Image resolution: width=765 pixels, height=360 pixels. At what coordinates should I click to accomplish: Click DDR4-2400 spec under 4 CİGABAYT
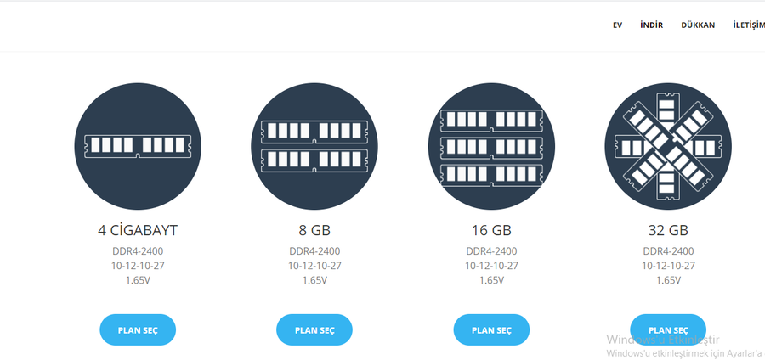pos(138,251)
